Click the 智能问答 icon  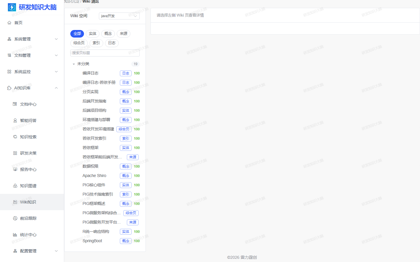point(15,121)
